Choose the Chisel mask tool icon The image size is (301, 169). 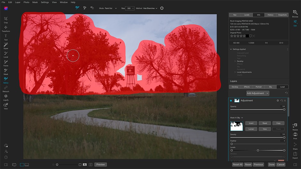[85, 8]
